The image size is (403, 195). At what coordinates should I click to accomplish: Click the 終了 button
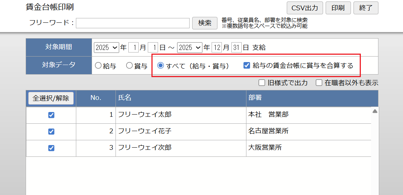coord(366,8)
